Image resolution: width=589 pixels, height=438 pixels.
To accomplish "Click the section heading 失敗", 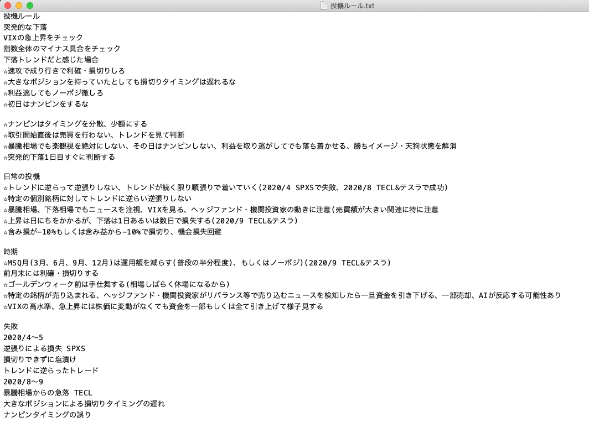I will tap(11, 326).
